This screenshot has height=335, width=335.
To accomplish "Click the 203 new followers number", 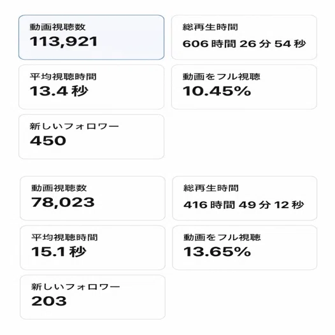I will coord(49,301).
